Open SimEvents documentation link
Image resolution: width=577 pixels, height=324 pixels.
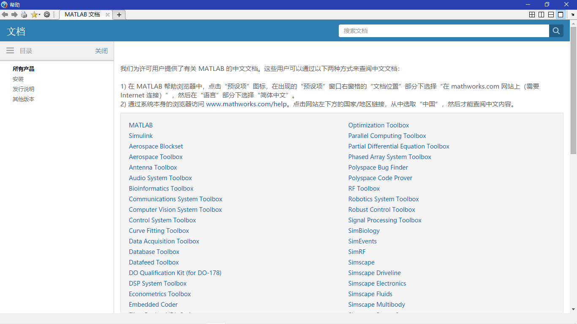362,241
